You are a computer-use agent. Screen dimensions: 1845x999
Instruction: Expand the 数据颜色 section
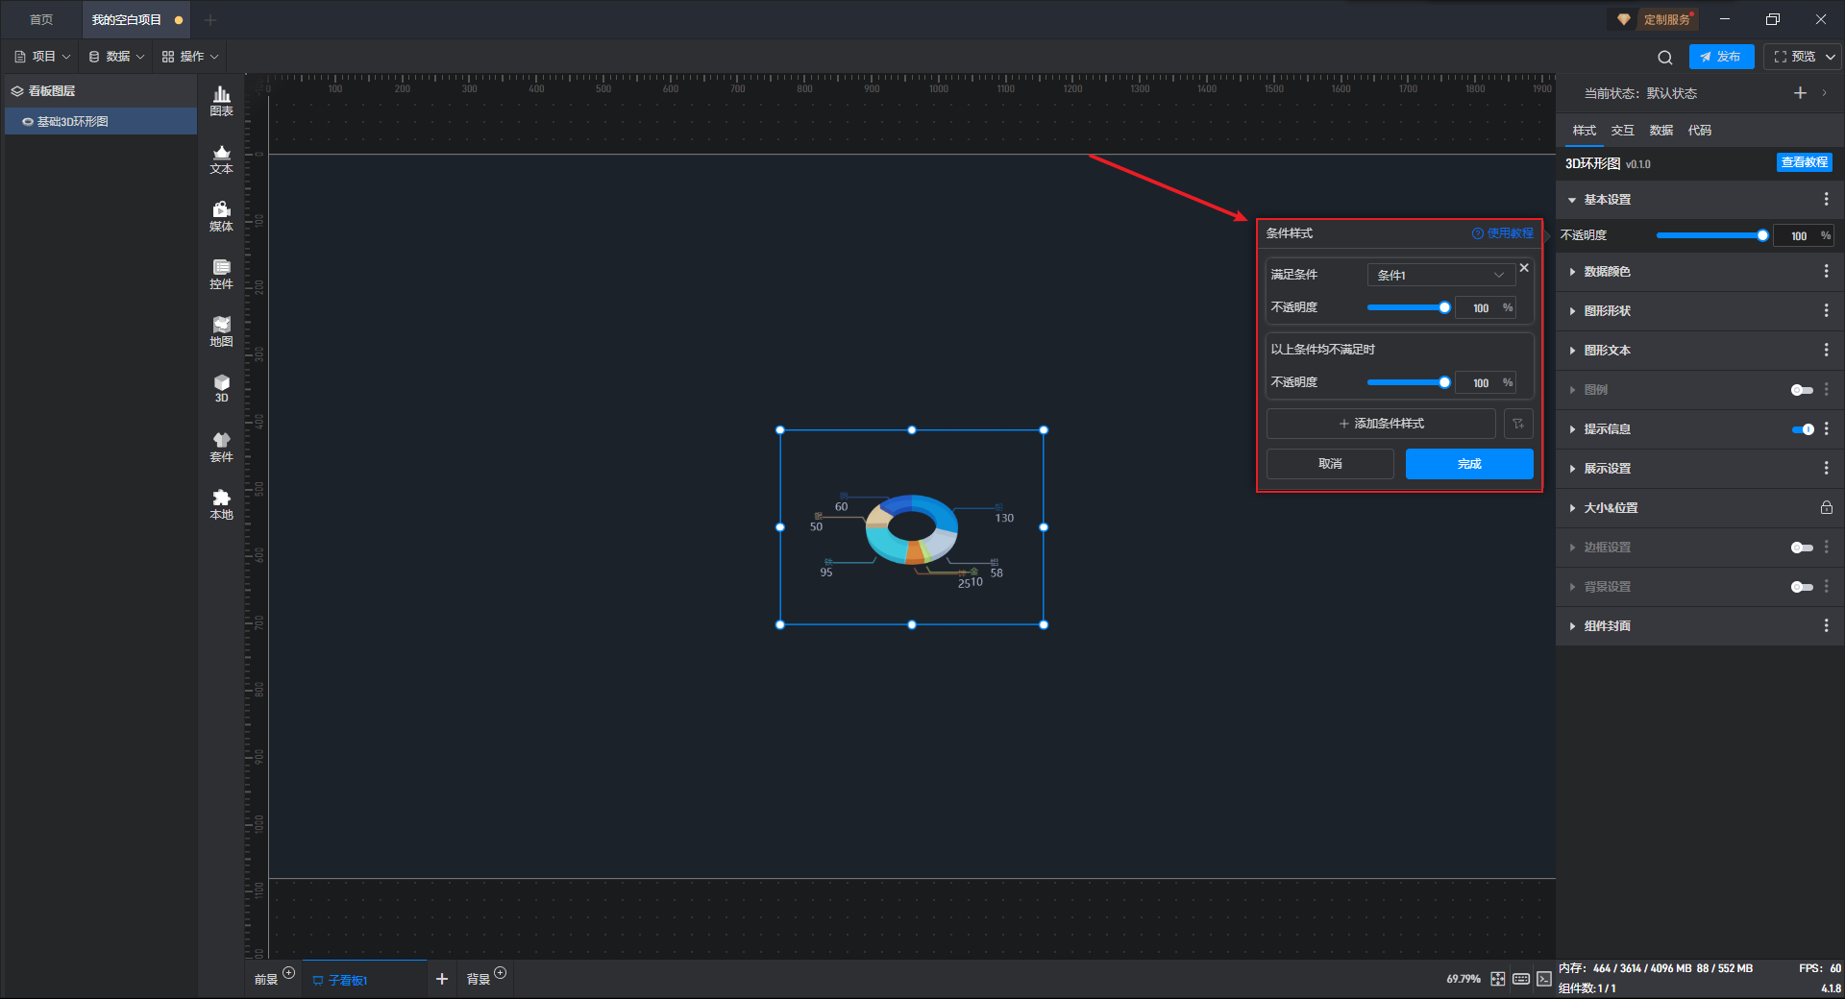point(1607,272)
